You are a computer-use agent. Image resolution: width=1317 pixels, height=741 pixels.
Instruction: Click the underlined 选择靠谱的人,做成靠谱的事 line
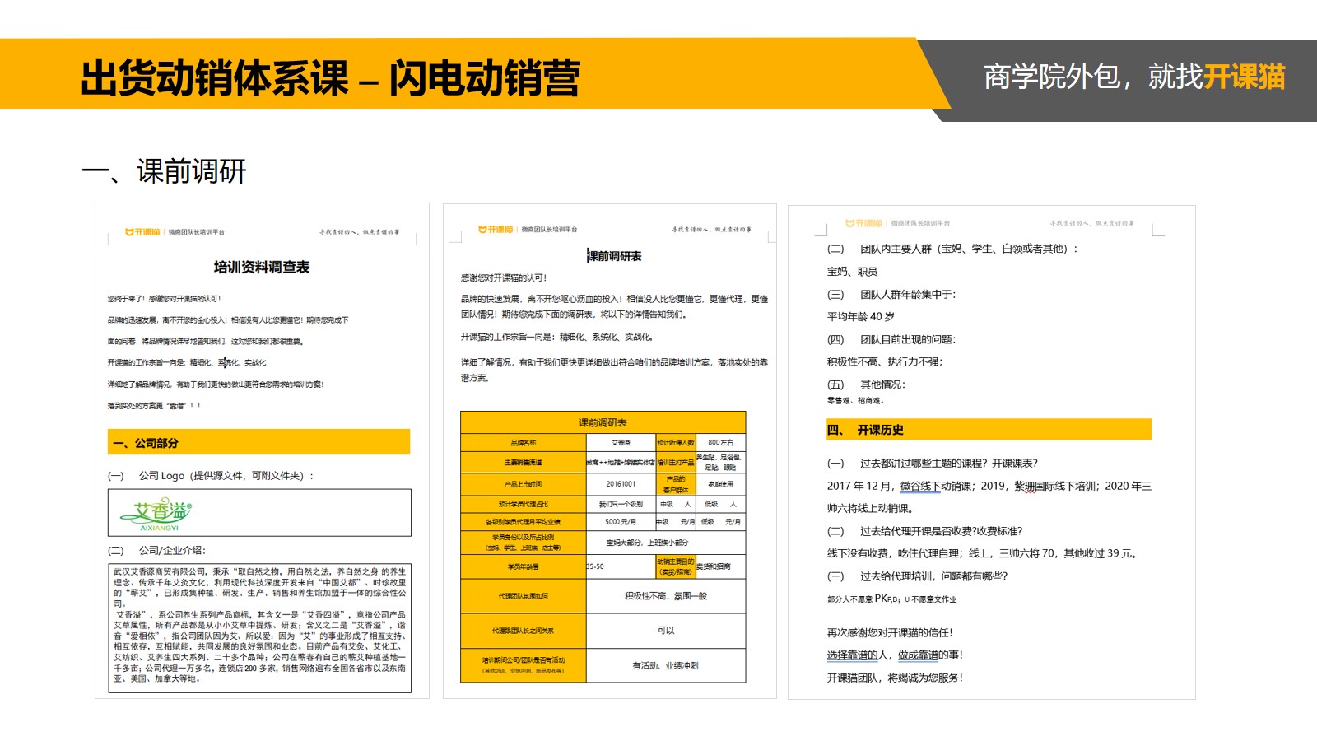point(895,655)
